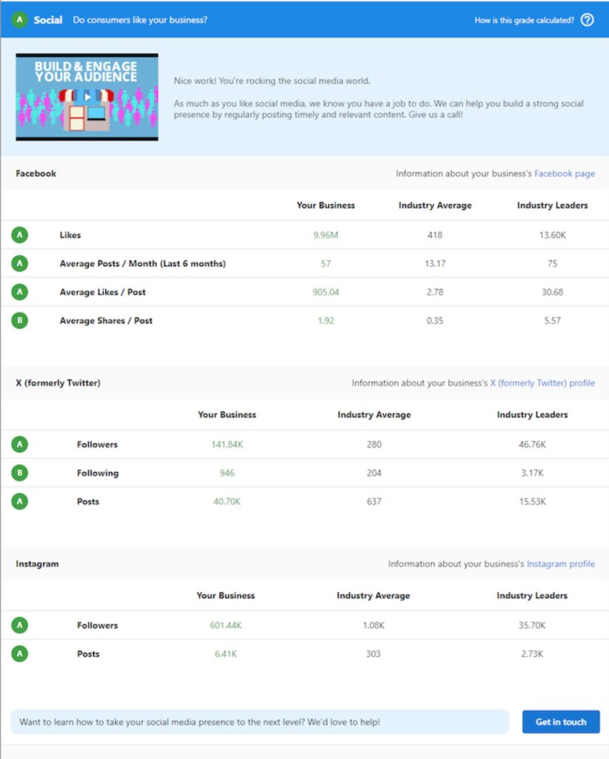The width and height of the screenshot is (609, 759).
Task: Click the Social heading in blue bar
Action: [x=48, y=20]
